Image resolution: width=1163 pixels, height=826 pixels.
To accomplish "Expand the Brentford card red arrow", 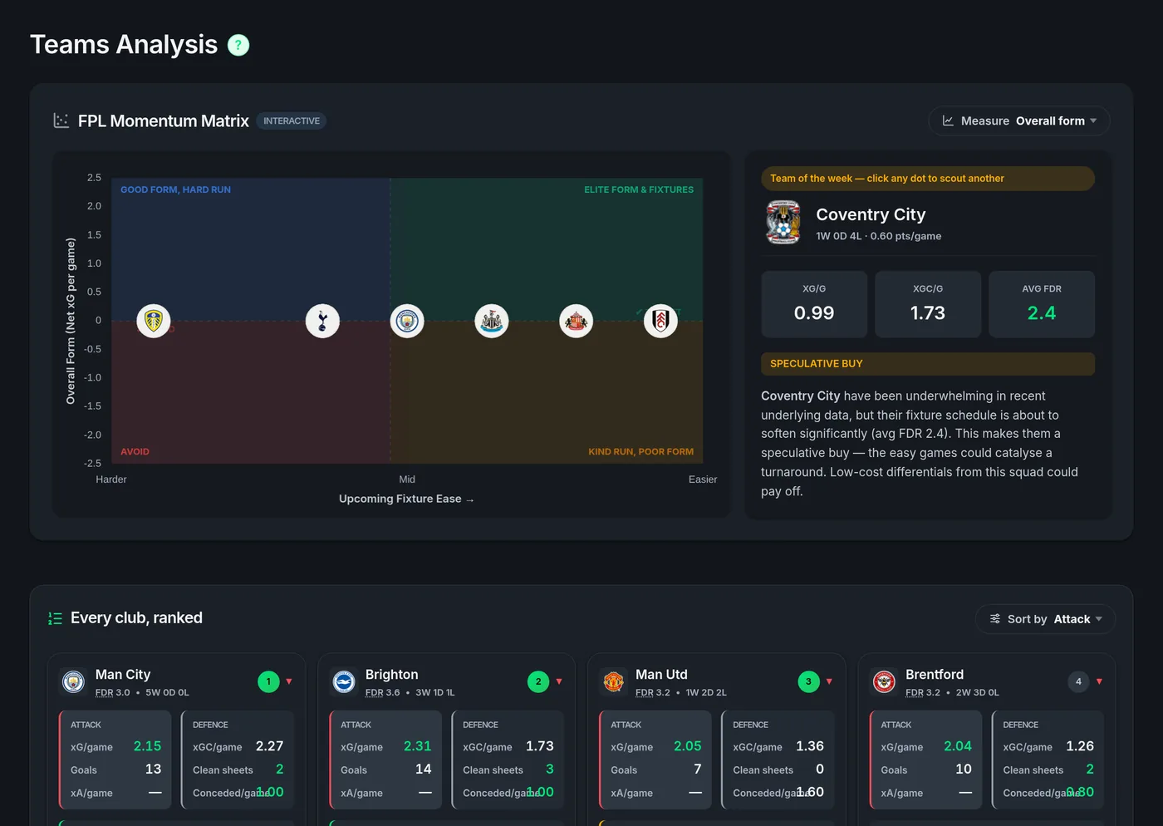I will coord(1099,681).
